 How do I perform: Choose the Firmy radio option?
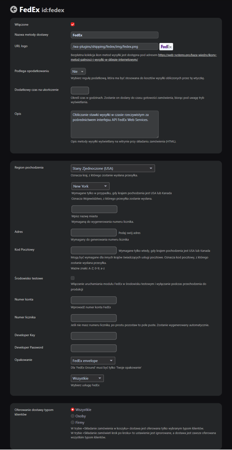pyautogui.click(x=73, y=422)
